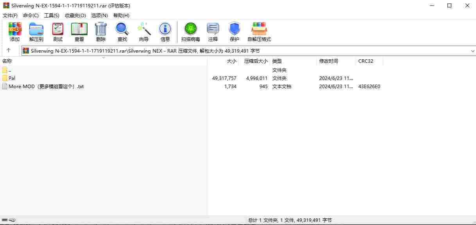Click the 查看 (View) toolbar icon

[79, 29]
